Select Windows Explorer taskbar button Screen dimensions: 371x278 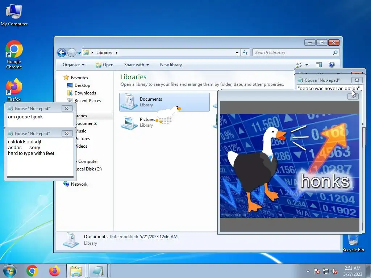click(x=76, y=271)
